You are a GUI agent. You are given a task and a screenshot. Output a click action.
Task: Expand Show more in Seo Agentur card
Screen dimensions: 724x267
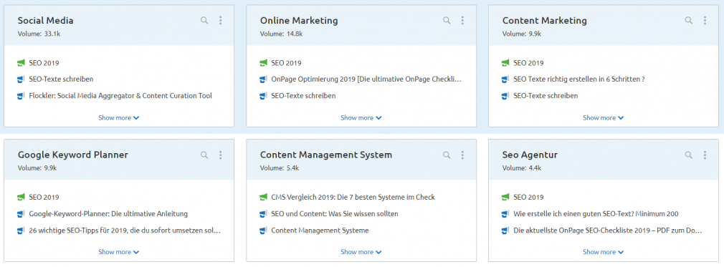pyautogui.click(x=603, y=252)
